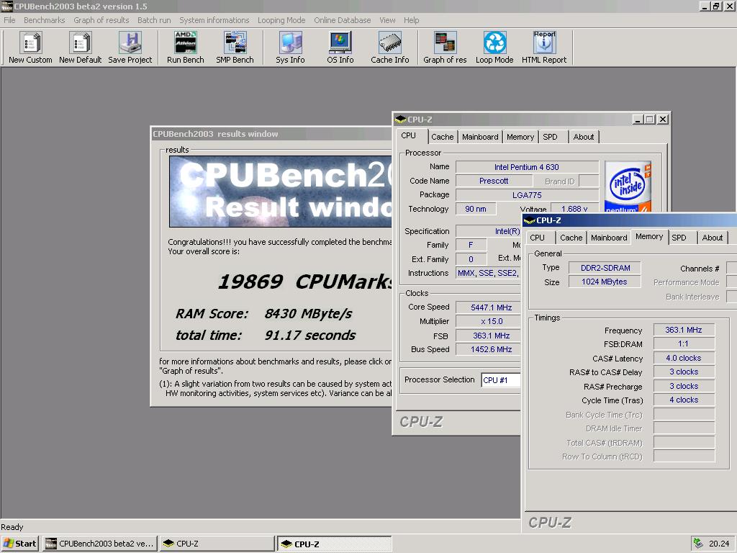Open the Graph of results menu

101,20
